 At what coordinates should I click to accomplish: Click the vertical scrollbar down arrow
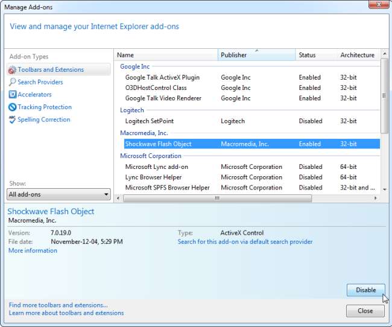tap(384, 189)
